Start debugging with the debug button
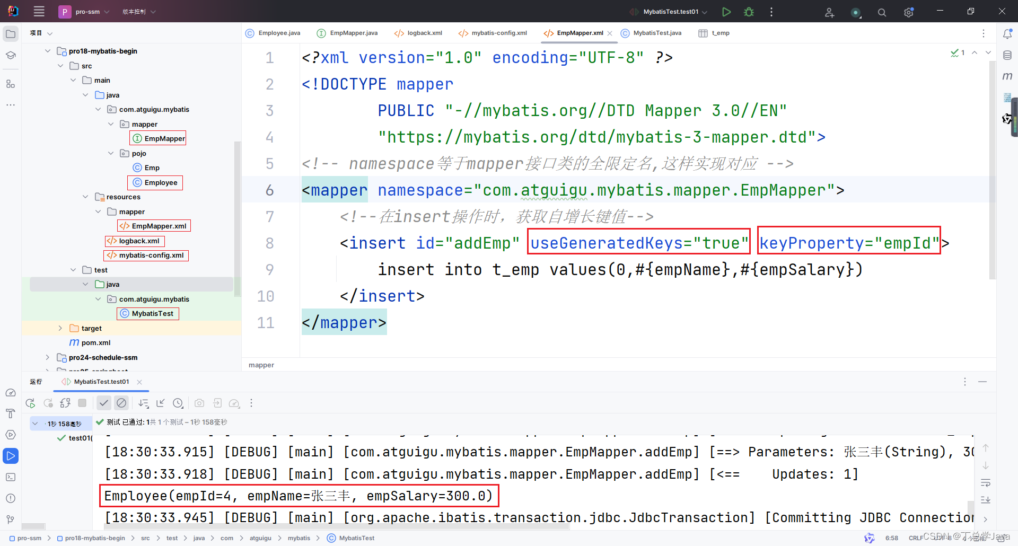Image resolution: width=1018 pixels, height=546 pixels. coord(749,12)
